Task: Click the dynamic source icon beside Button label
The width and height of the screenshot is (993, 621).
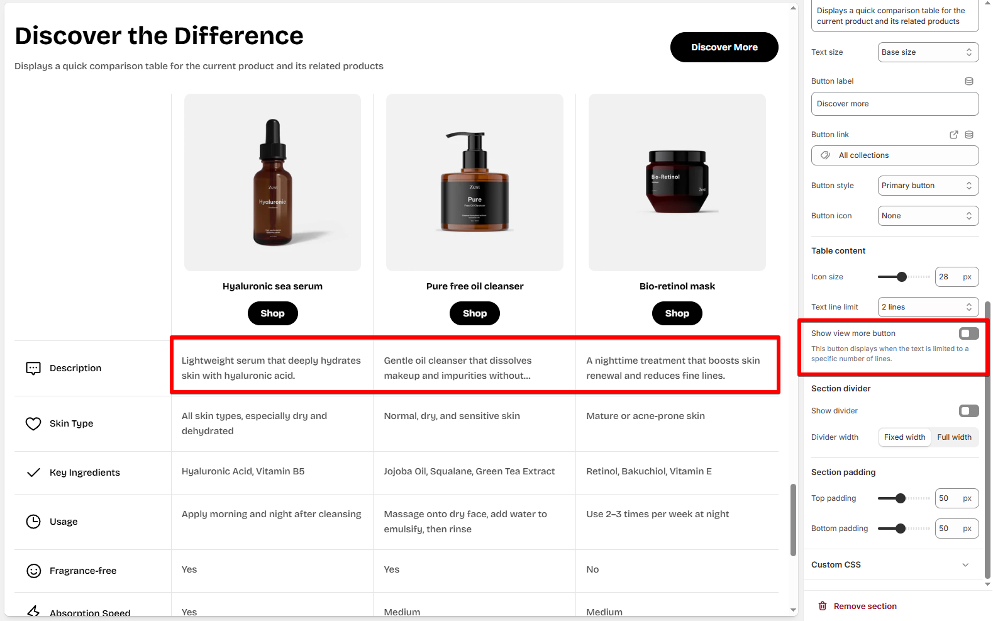Action: click(969, 81)
